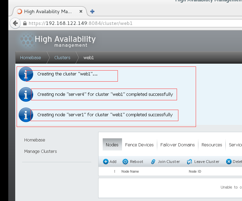Click the Node Name column header
242x201 pixels.
[130, 171]
